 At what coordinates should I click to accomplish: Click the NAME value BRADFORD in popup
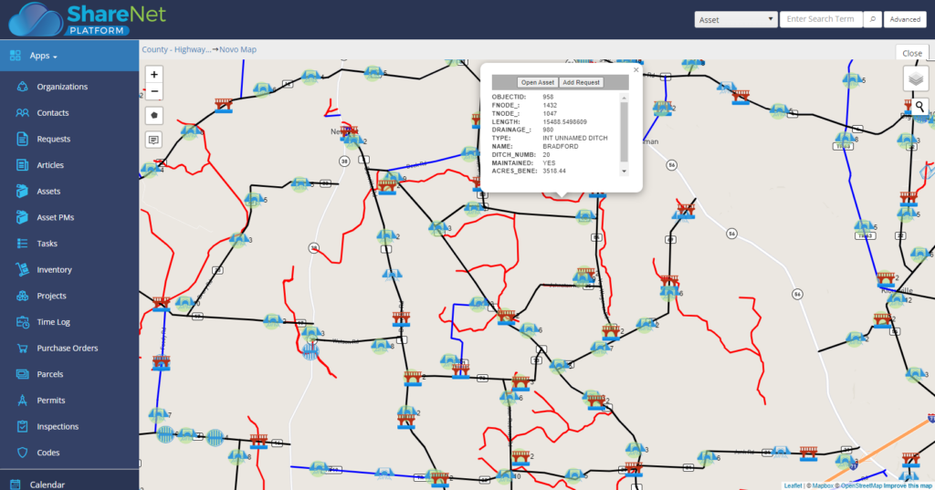point(561,146)
